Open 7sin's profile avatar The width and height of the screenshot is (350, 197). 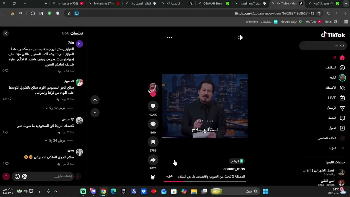[79, 44]
